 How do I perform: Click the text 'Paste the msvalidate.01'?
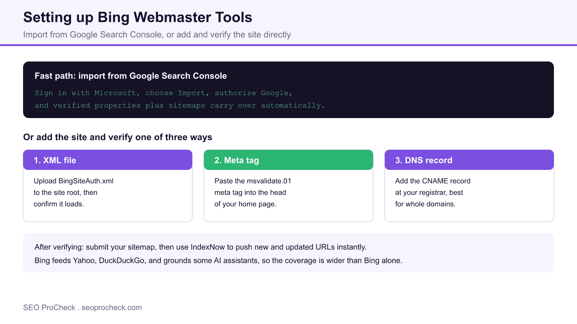pyautogui.click(x=253, y=181)
